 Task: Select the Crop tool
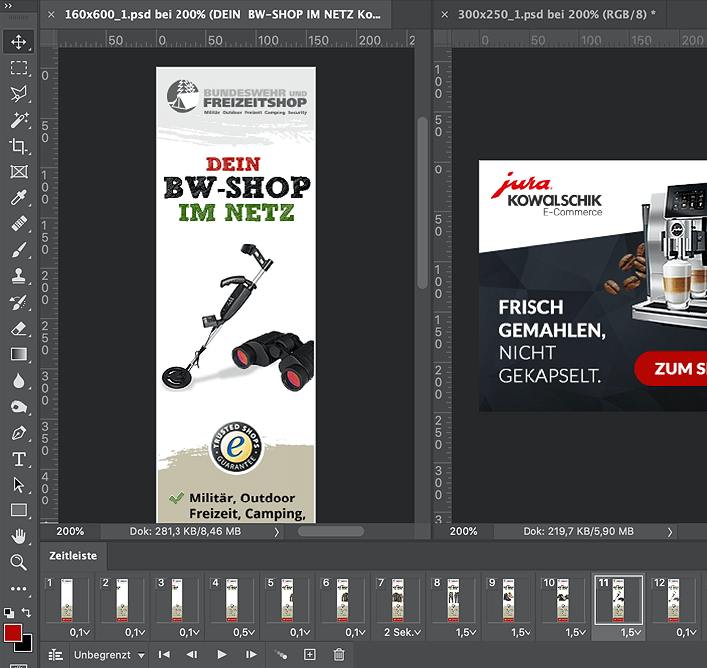click(x=19, y=146)
